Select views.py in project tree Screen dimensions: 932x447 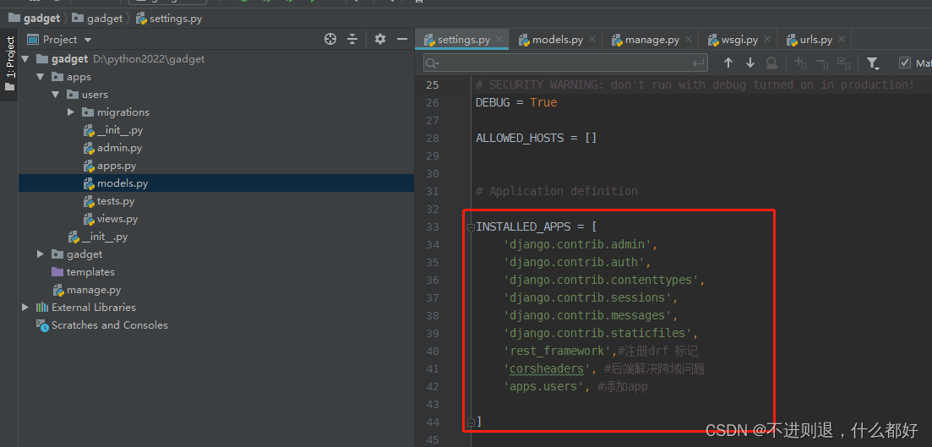point(117,219)
